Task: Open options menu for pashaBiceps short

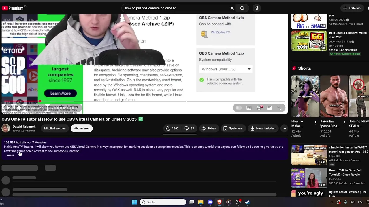Action: click(344, 123)
